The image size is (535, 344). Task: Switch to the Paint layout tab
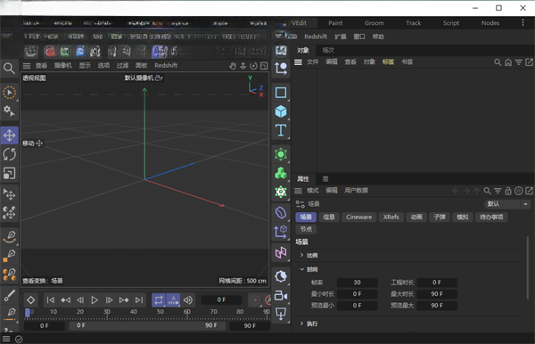click(335, 23)
